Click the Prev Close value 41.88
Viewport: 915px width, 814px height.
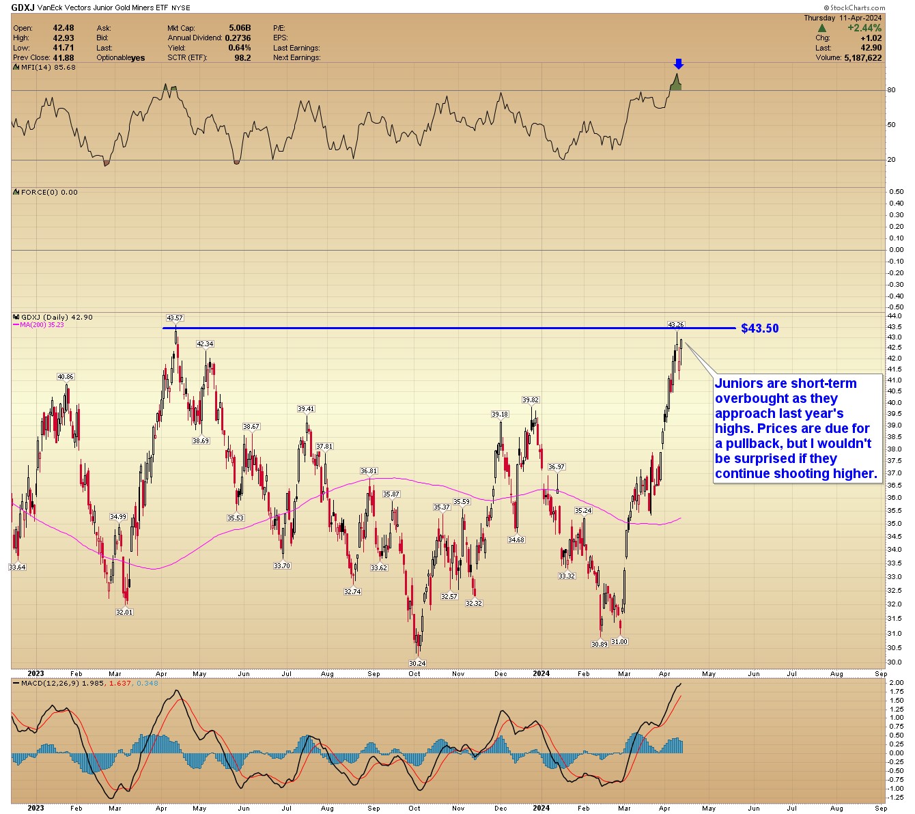(x=64, y=57)
